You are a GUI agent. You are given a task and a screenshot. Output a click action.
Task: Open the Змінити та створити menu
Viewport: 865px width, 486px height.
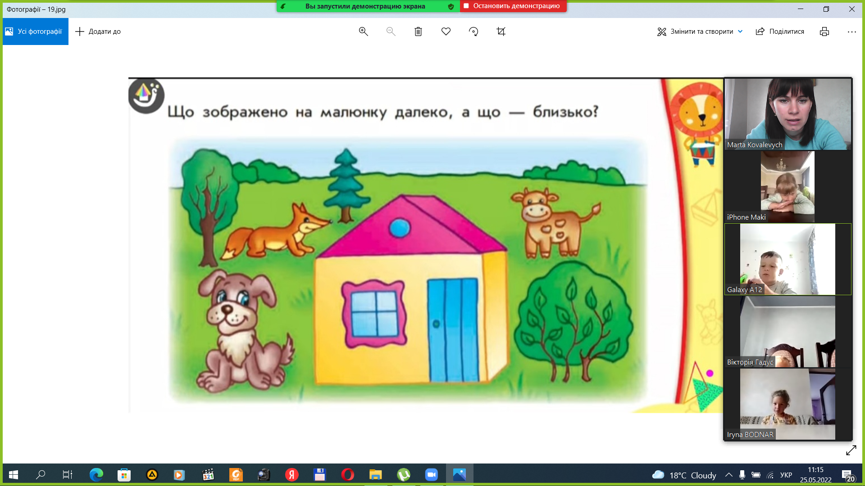pyautogui.click(x=700, y=31)
